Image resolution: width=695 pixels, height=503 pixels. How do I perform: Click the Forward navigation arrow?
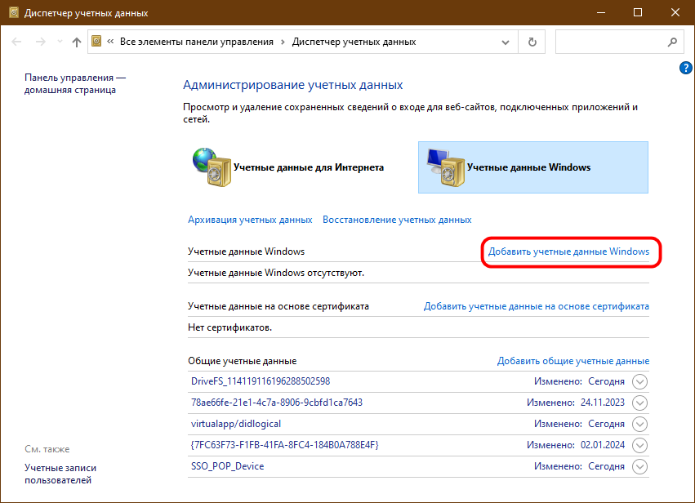[x=40, y=42]
